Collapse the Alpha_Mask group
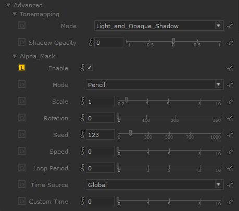The image size is (239, 211). 15,56
